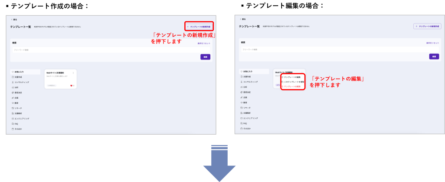Select このテンプレートを複製 in context menu
Screen dimensions: 445x182
click(293, 82)
